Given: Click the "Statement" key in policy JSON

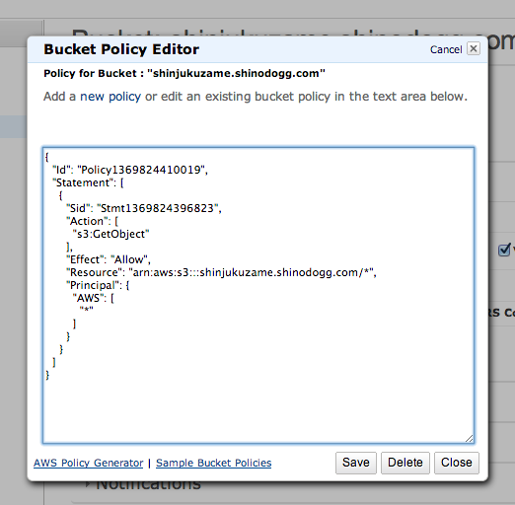Looking at the screenshot, I should click(x=83, y=182).
